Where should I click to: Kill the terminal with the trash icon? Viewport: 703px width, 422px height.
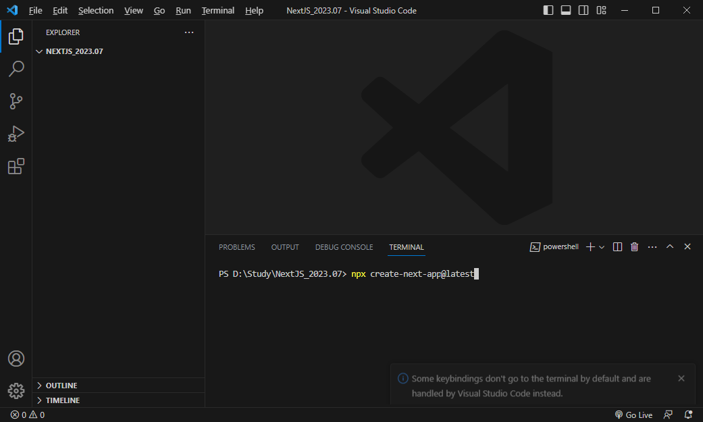[x=634, y=246]
